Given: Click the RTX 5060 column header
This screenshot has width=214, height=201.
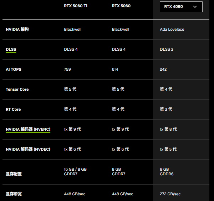Looking at the screenshot, I should point(121,6).
